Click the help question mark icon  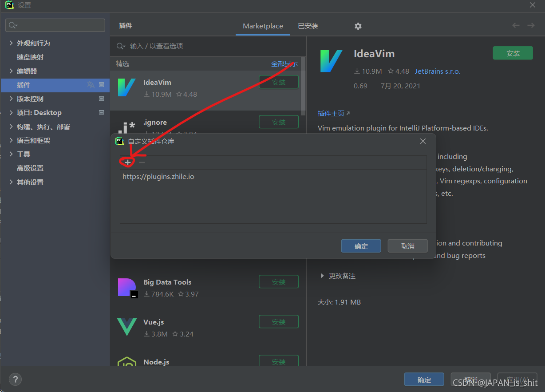15,380
